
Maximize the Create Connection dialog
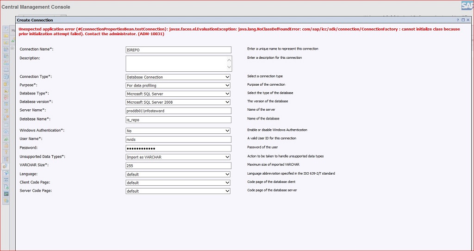tap(463, 20)
